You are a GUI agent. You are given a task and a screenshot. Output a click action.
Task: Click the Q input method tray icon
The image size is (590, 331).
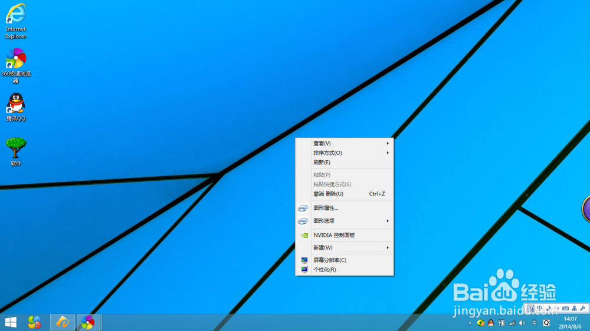point(546,323)
